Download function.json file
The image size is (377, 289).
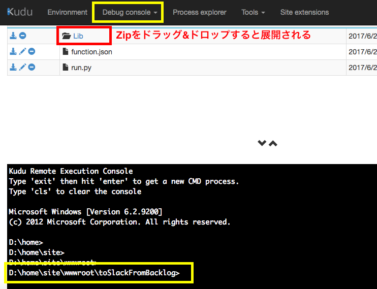click(13, 51)
